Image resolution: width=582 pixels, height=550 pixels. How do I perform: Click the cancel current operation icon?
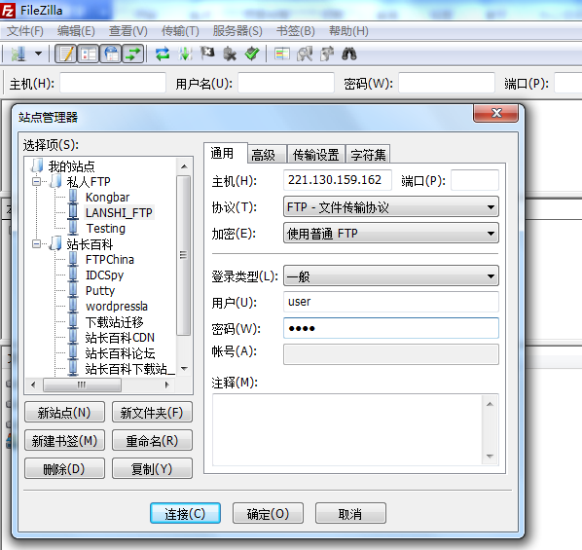(207, 54)
